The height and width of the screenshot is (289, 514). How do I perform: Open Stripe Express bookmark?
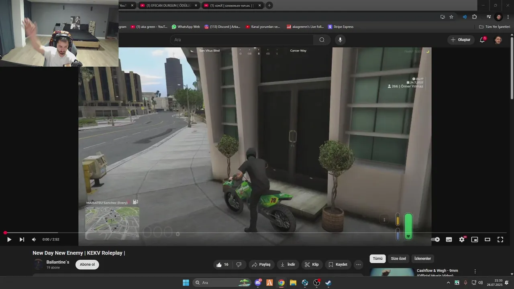coord(341,27)
